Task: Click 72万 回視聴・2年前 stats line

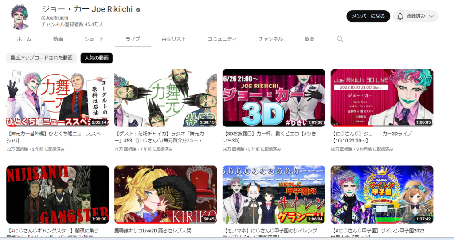Action: tap(35, 149)
